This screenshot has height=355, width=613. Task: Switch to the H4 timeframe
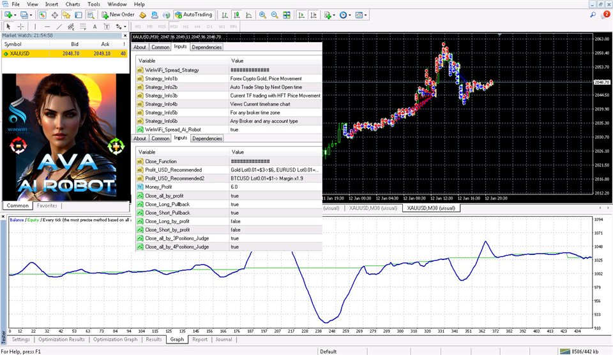point(197,27)
